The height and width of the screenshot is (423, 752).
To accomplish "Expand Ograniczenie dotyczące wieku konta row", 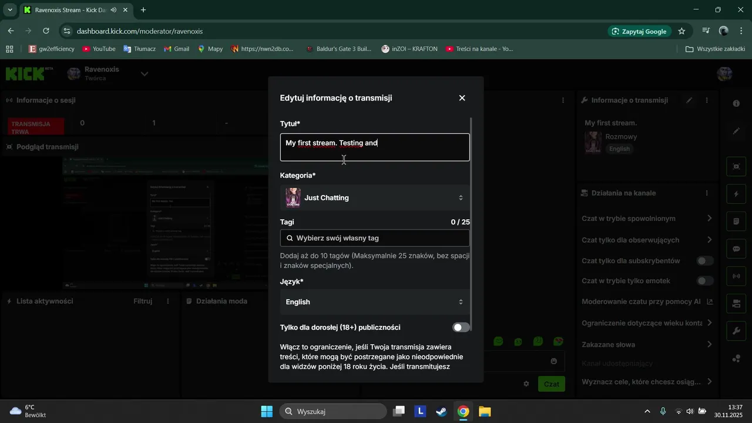I will 646,323.
